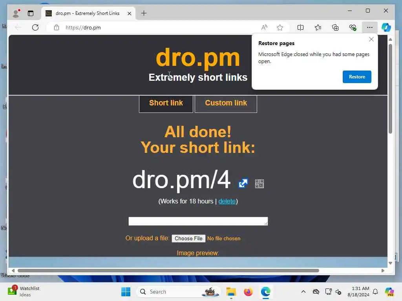Show QR code for dro.pm/4
Image resolution: width=402 pixels, height=301 pixels.
tap(259, 184)
